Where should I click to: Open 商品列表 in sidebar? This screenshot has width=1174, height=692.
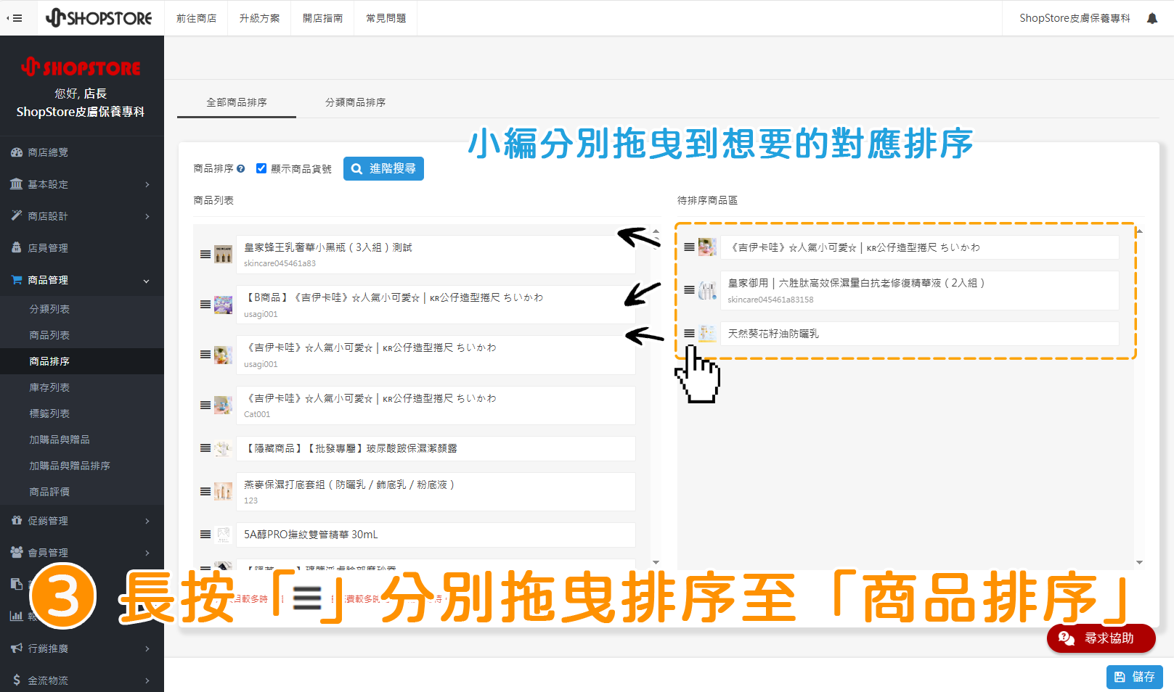tap(49, 335)
